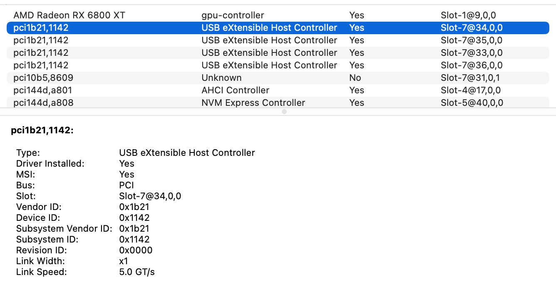Click the Device ID value 0x1142 in details
Viewport: 556px width, 300px height.
(134, 218)
